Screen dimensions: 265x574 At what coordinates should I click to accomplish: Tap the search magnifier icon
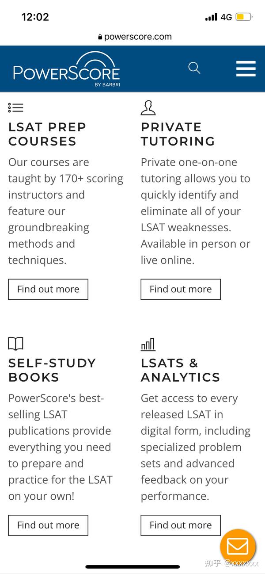(194, 68)
